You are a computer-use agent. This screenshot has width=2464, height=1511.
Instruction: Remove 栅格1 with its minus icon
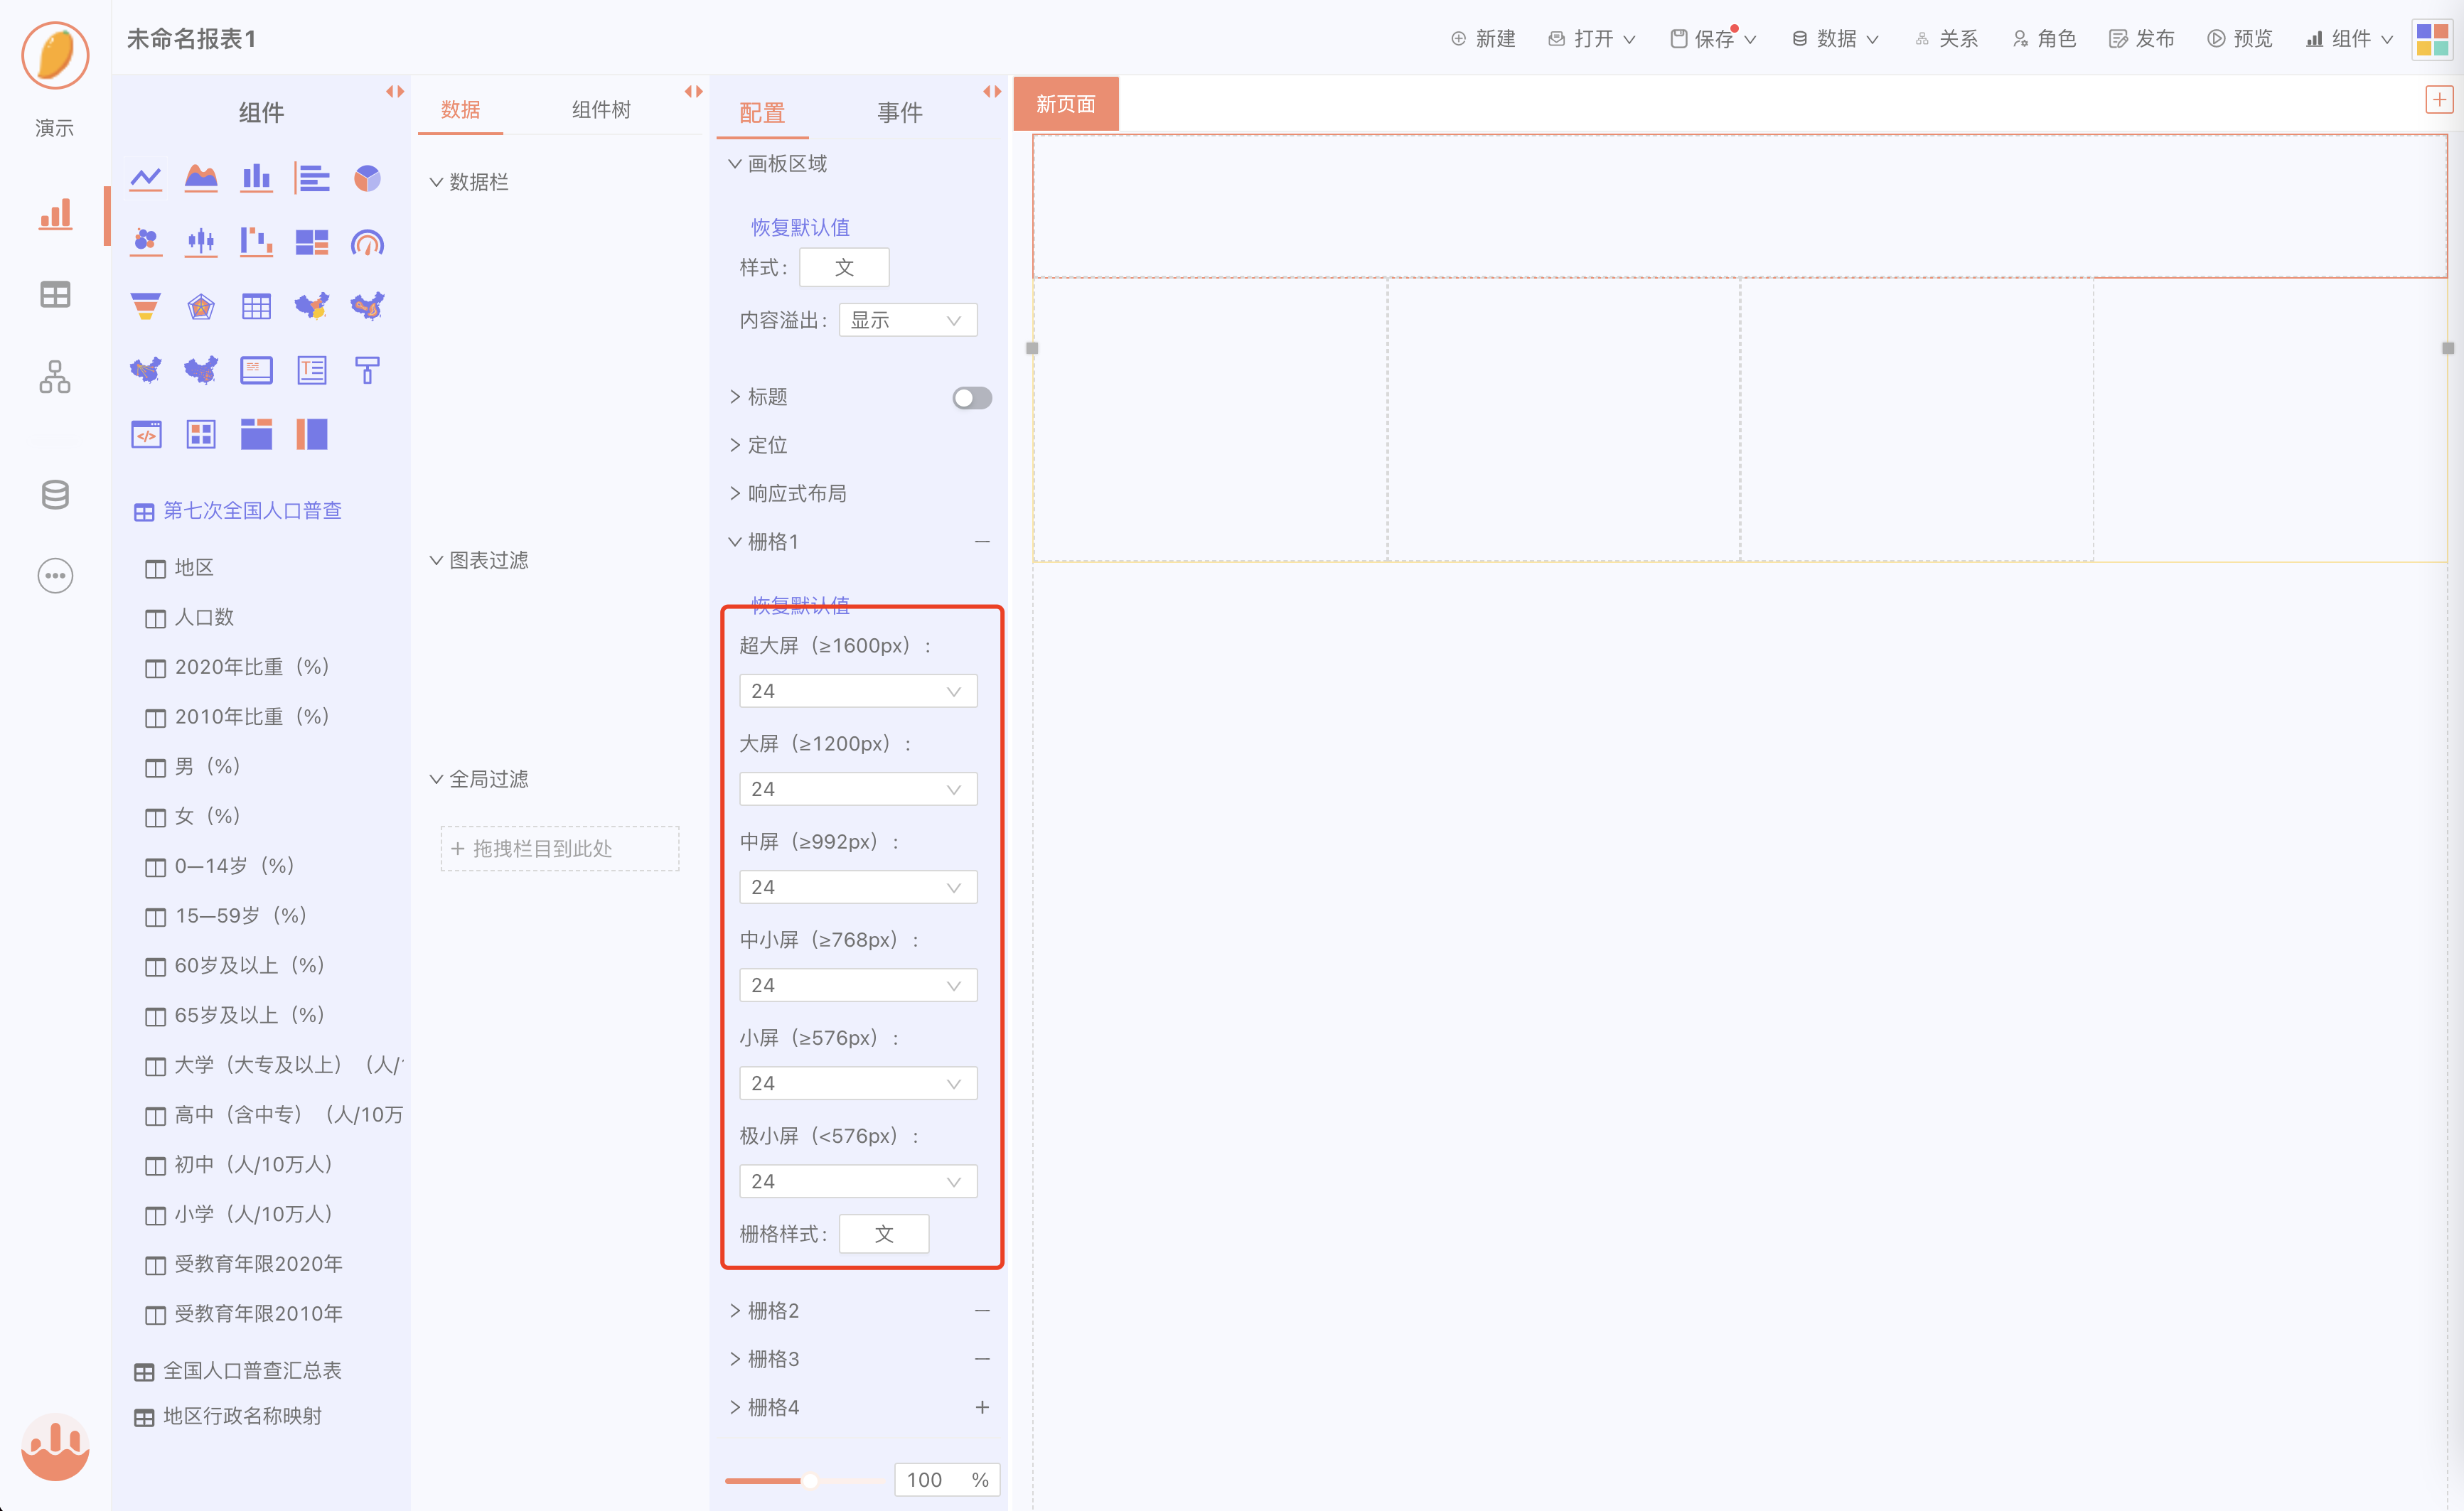[x=982, y=541]
